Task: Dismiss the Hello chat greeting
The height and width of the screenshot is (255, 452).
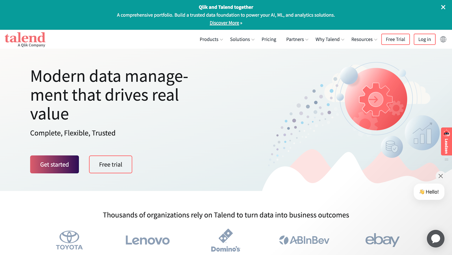Action: pos(441,176)
